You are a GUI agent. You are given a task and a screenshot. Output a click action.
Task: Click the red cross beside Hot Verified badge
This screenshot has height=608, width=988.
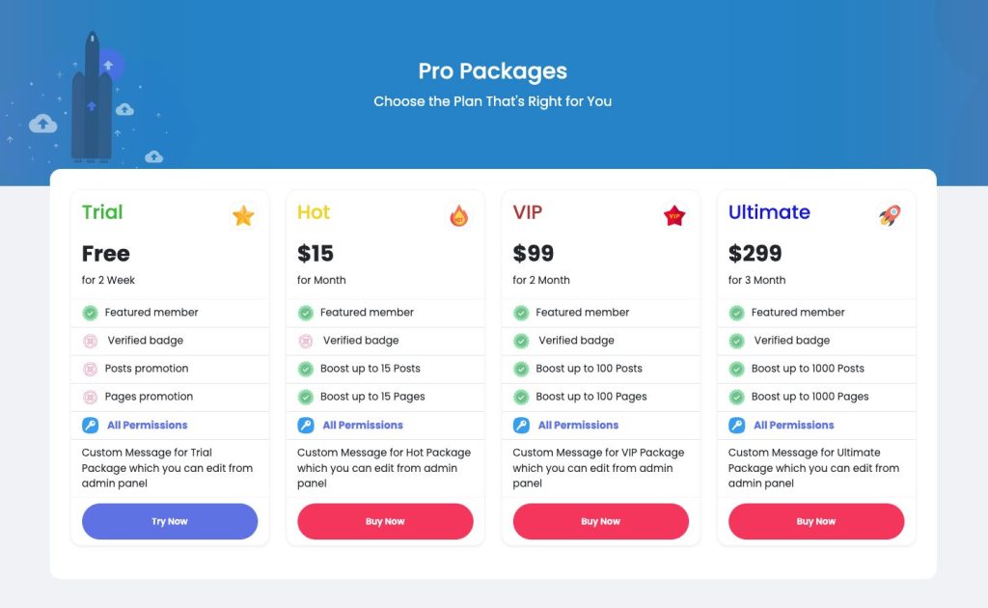click(306, 341)
